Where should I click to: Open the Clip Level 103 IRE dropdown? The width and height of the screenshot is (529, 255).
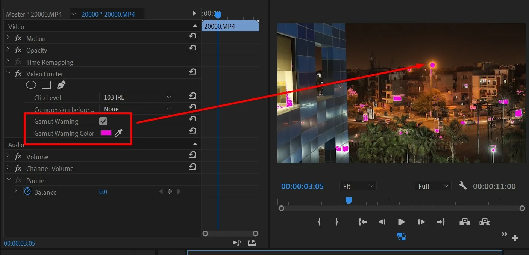[x=136, y=97]
